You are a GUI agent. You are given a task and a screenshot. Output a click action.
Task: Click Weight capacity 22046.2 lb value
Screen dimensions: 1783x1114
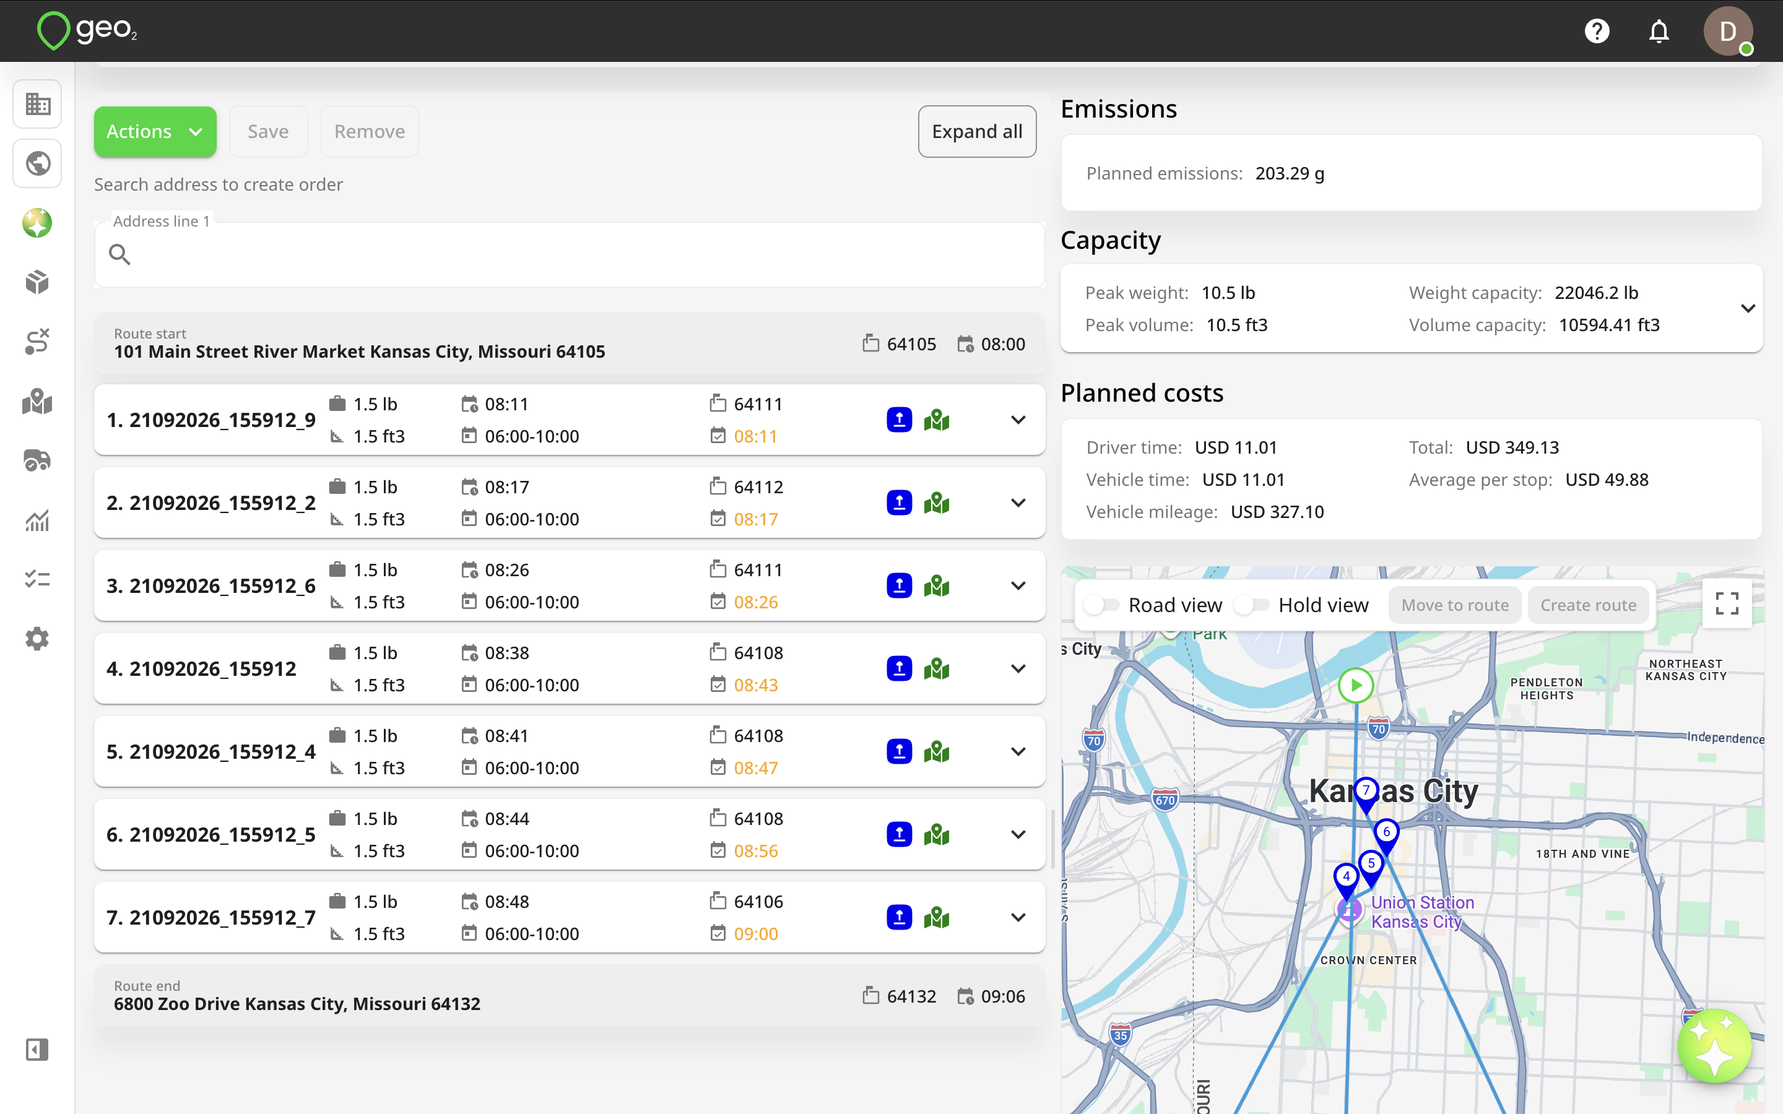pyautogui.click(x=1596, y=293)
